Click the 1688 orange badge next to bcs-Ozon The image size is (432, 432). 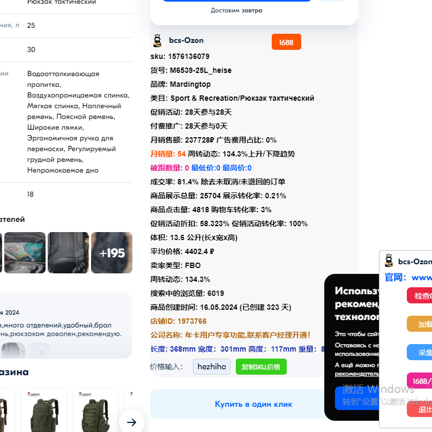pos(286,42)
